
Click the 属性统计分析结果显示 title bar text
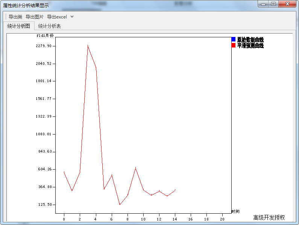pyautogui.click(x=26, y=5)
